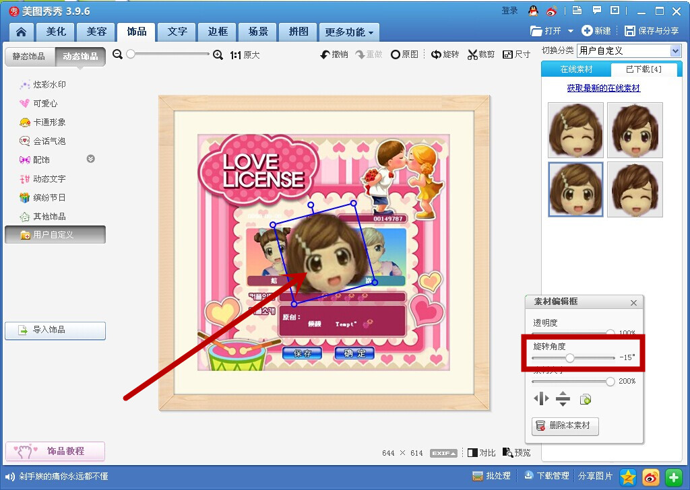Viewport: 690px width, 490px height.
Task: Select the highlighted open-mouth face thumbnail
Action: [x=575, y=189]
